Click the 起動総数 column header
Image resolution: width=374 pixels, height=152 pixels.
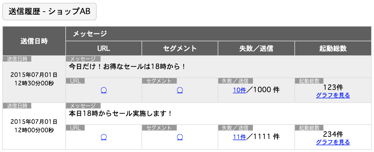(333, 49)
